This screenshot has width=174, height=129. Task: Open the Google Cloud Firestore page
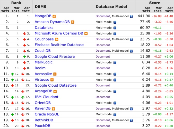[55, 57]
